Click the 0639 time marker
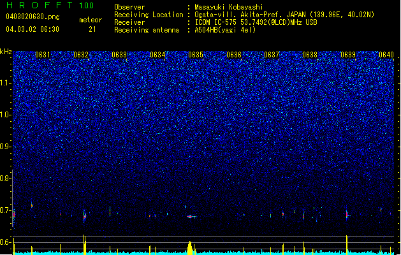Viewport: 401px width, 255px height. pos(348,55)
